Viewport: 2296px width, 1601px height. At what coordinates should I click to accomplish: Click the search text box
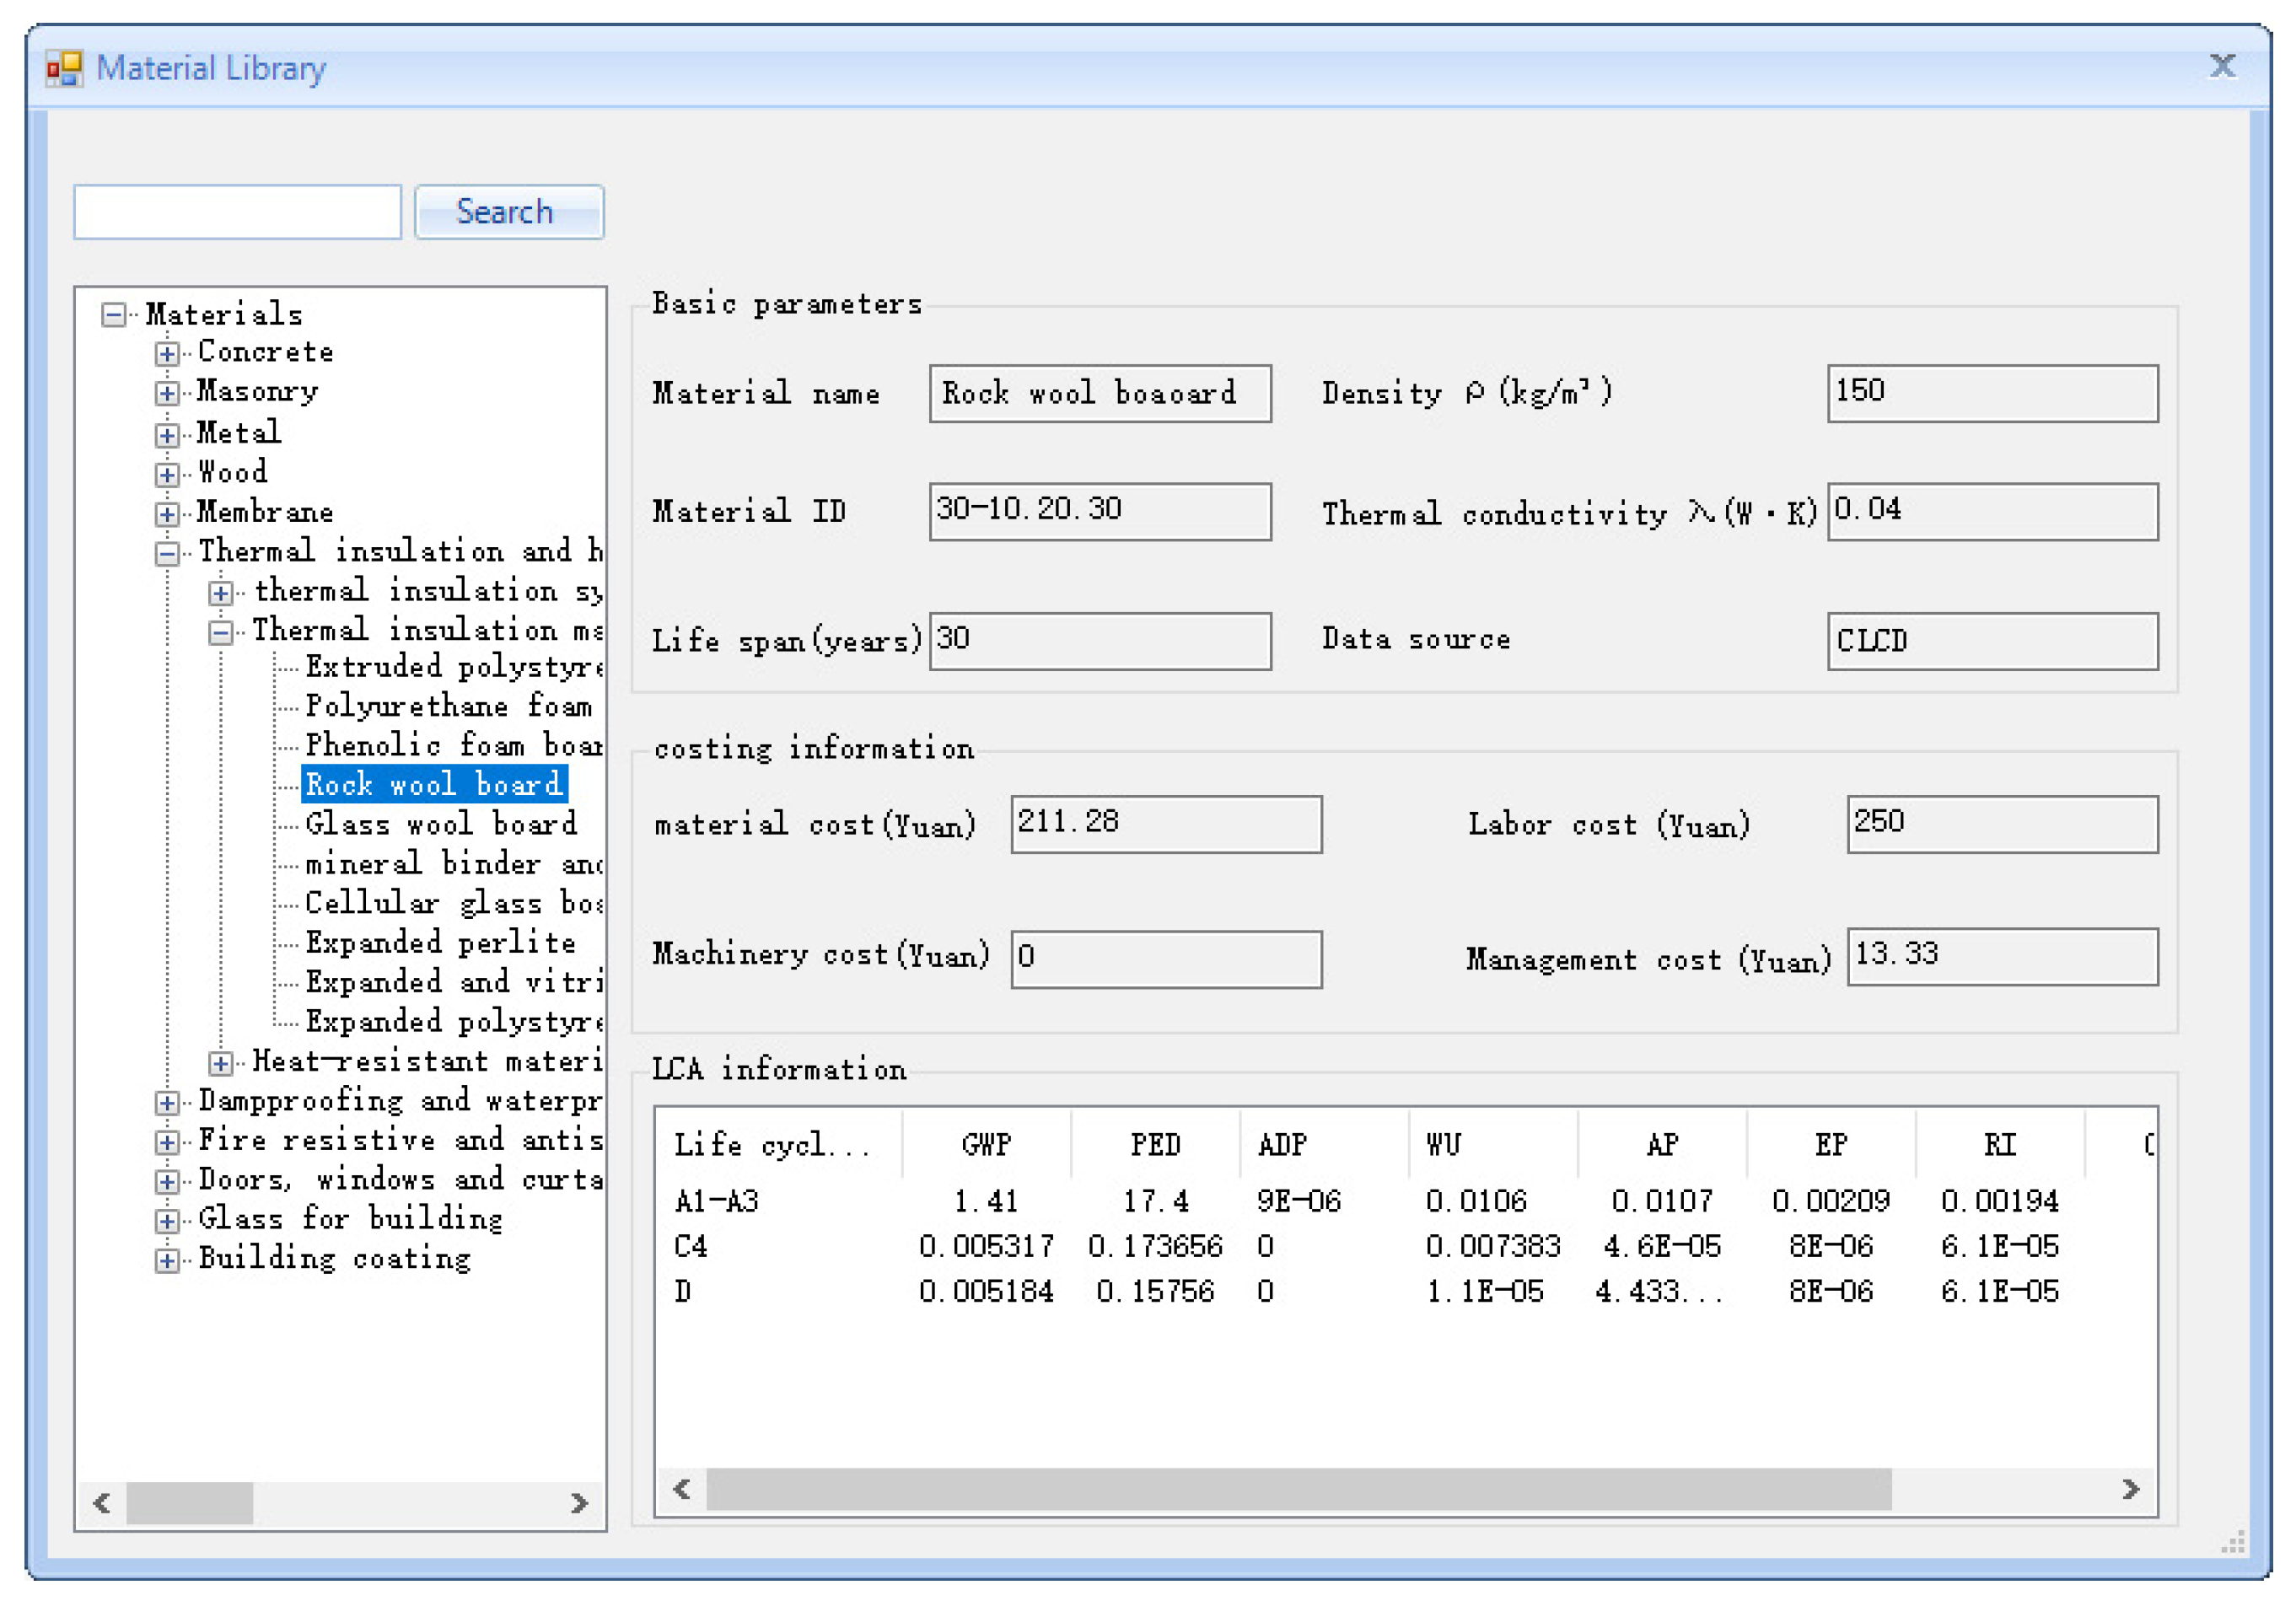point(238,212)
